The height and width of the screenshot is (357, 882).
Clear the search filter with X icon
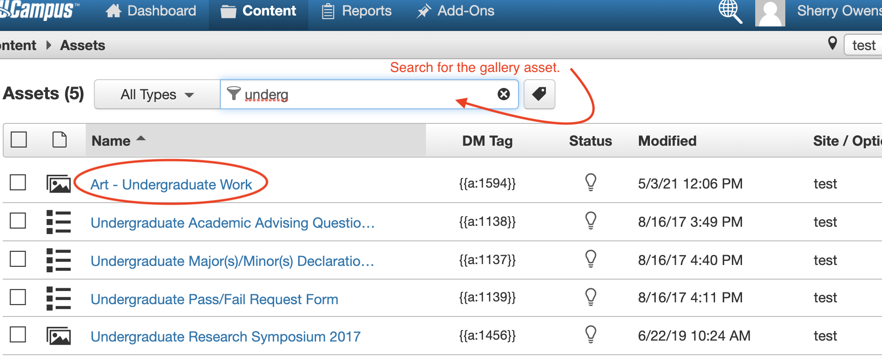point(503,94)
